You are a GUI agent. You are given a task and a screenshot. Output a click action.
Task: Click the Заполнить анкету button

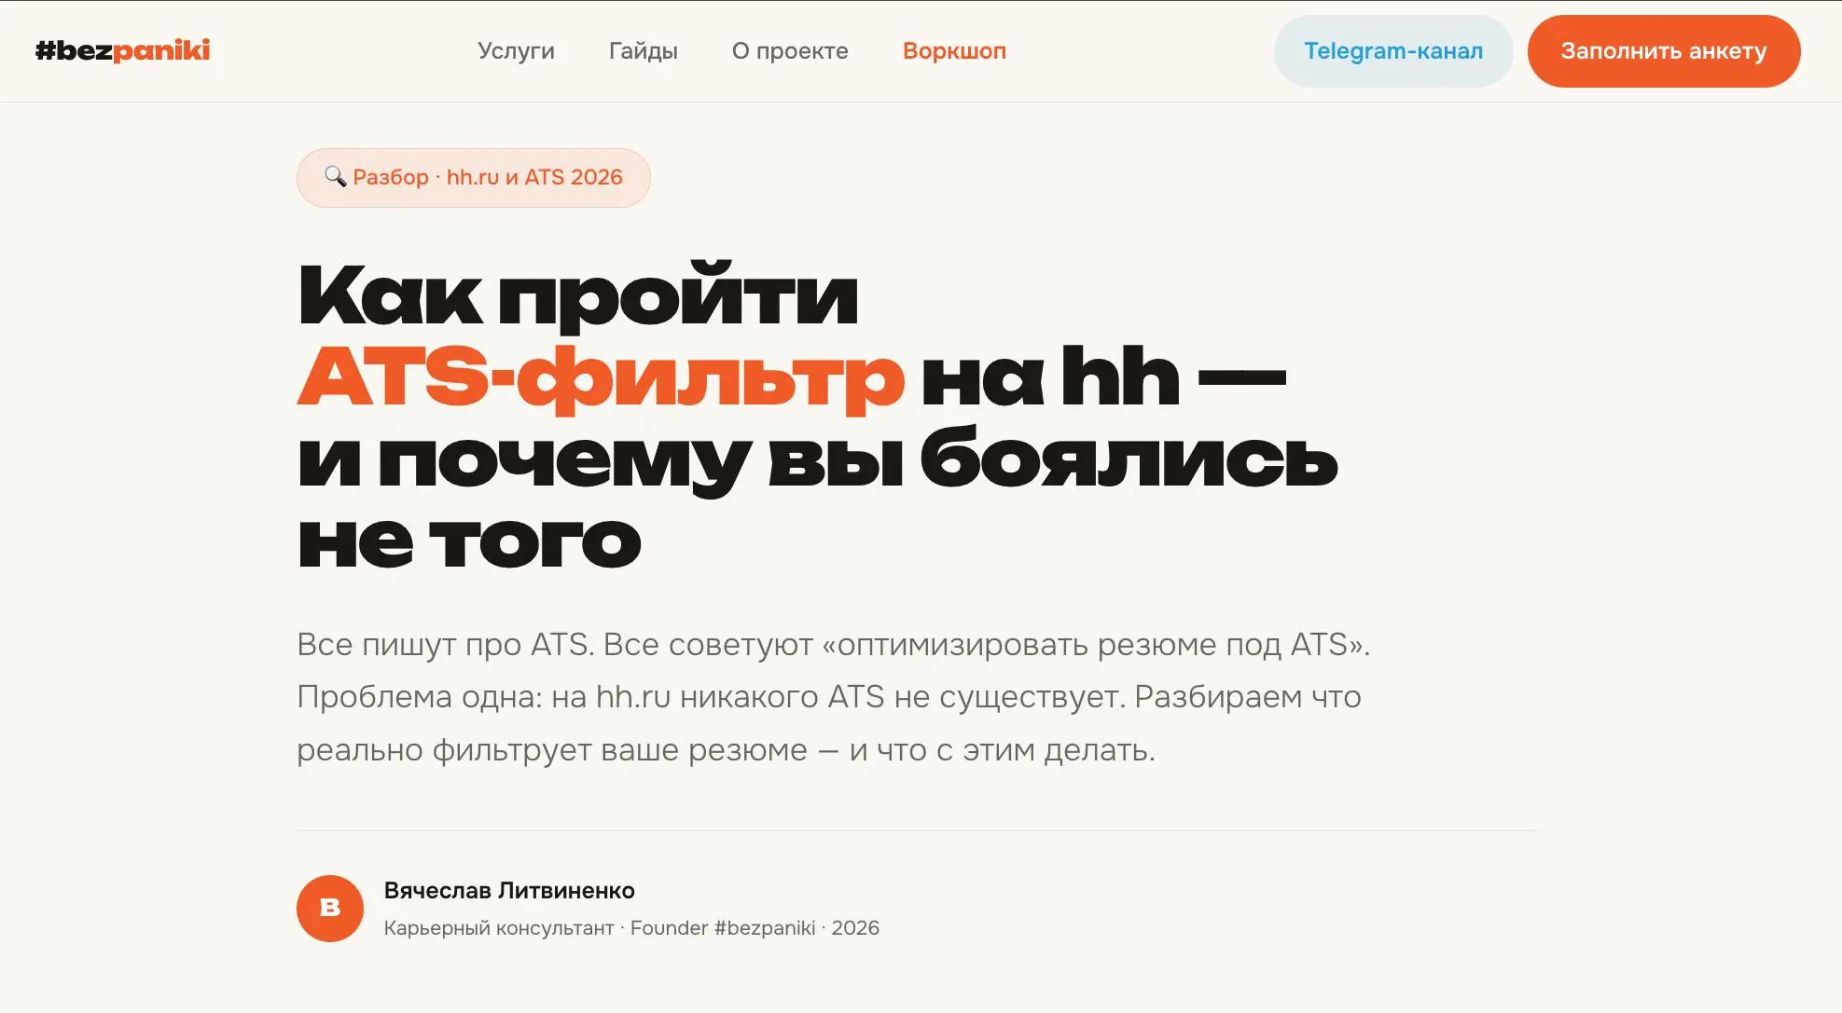(1664, 51)
